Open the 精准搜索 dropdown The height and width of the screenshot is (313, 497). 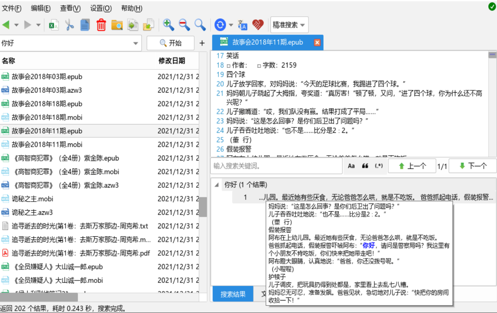pos(289,25)
